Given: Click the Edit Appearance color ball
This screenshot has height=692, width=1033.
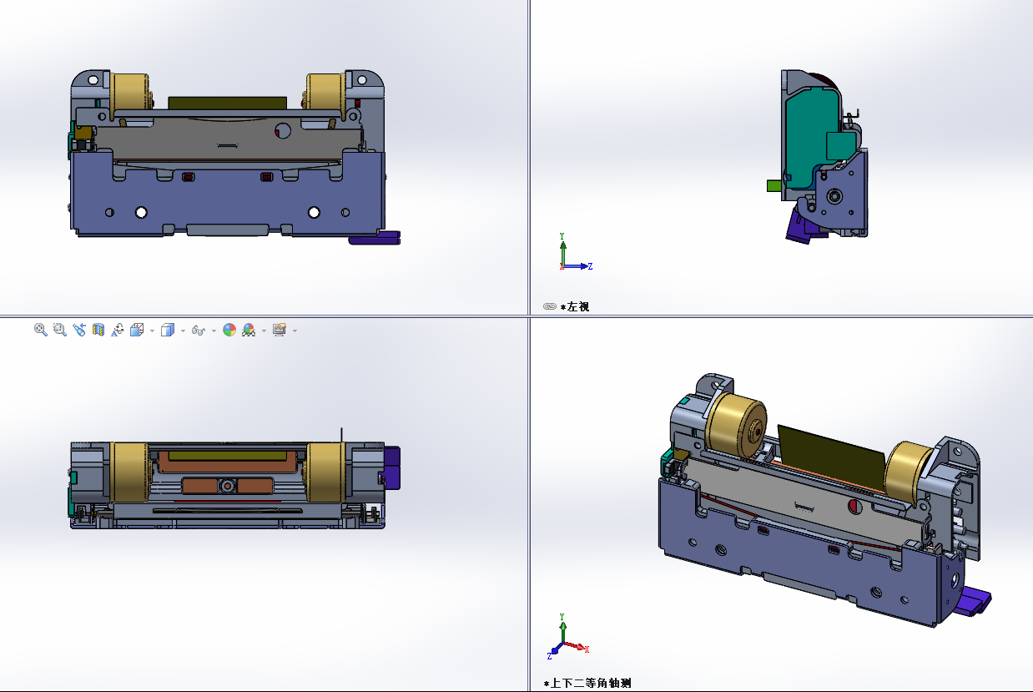Looking at the screenshot, I should coord(229,330).
